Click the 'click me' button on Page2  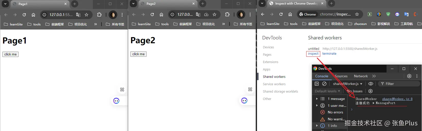pyautogui.click(x=138, y=54)
